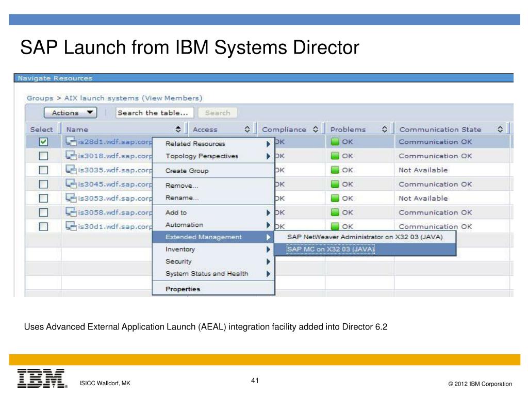Sort table by Compliance column arrows
This screenshot has height=396, width=528.
pyautogui.click(x=316, y=129)
